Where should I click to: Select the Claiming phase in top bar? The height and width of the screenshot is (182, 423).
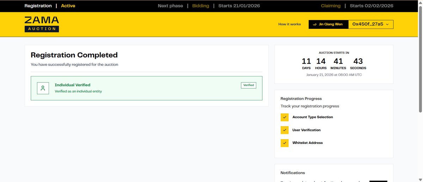(331, 6)
